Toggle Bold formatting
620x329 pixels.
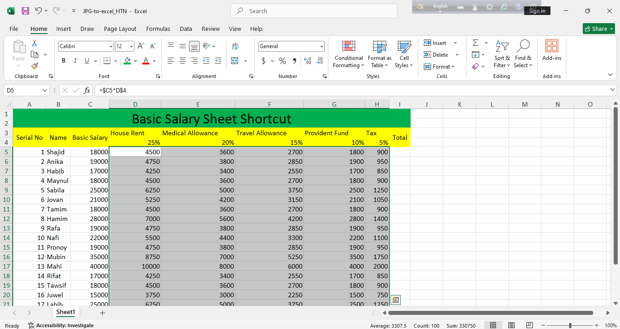(x=64, y=61)
